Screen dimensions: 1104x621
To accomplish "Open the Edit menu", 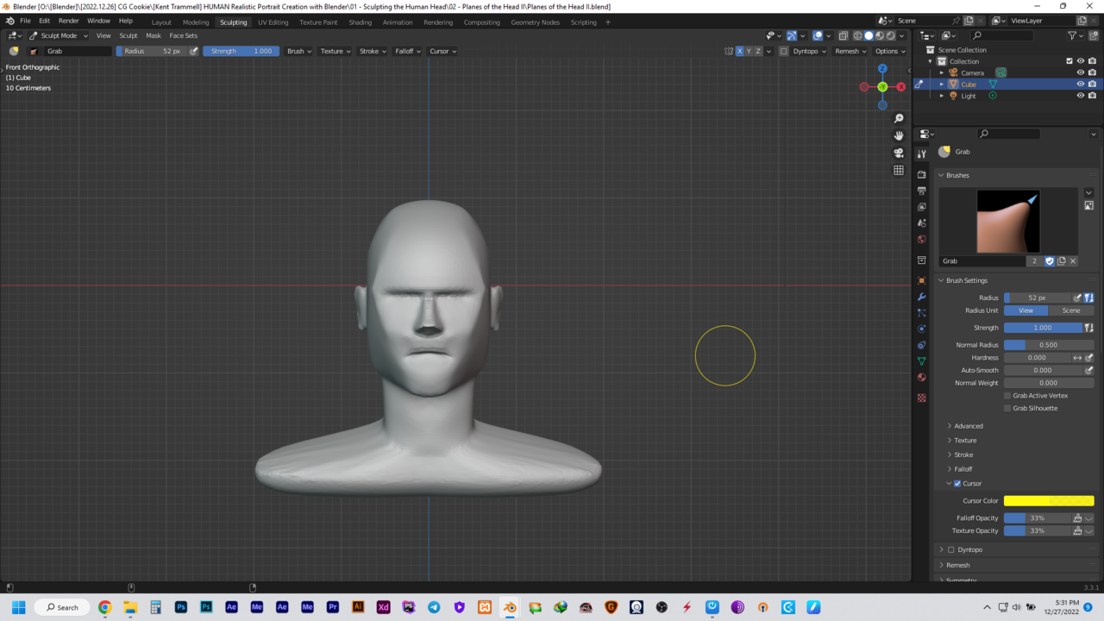I will click(x=44, y=21).
